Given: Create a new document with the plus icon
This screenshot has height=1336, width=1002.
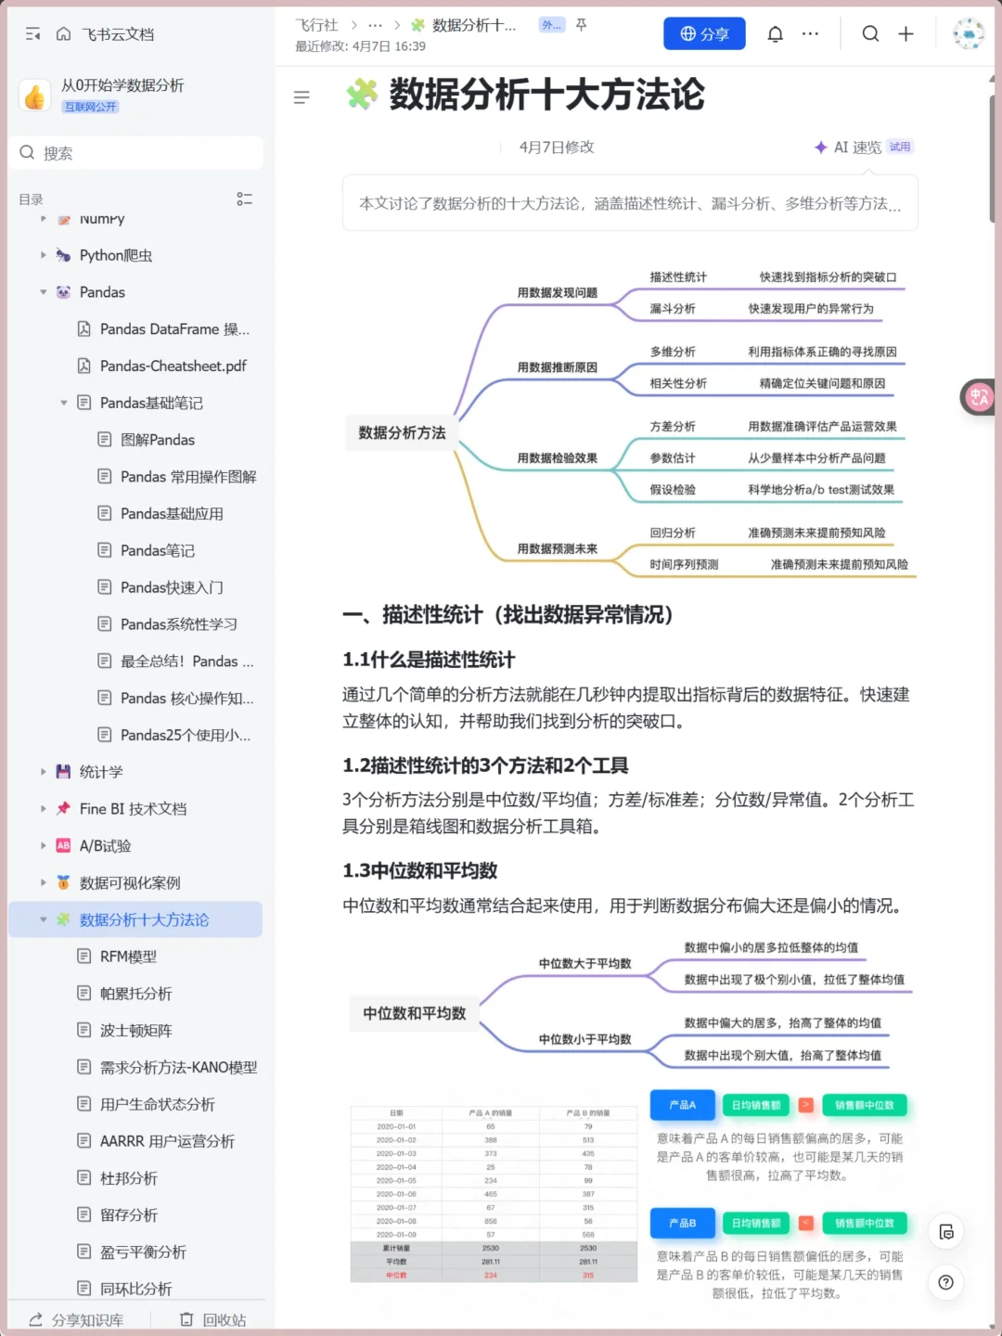Looking at the screenshot, I should pos(906,33).
